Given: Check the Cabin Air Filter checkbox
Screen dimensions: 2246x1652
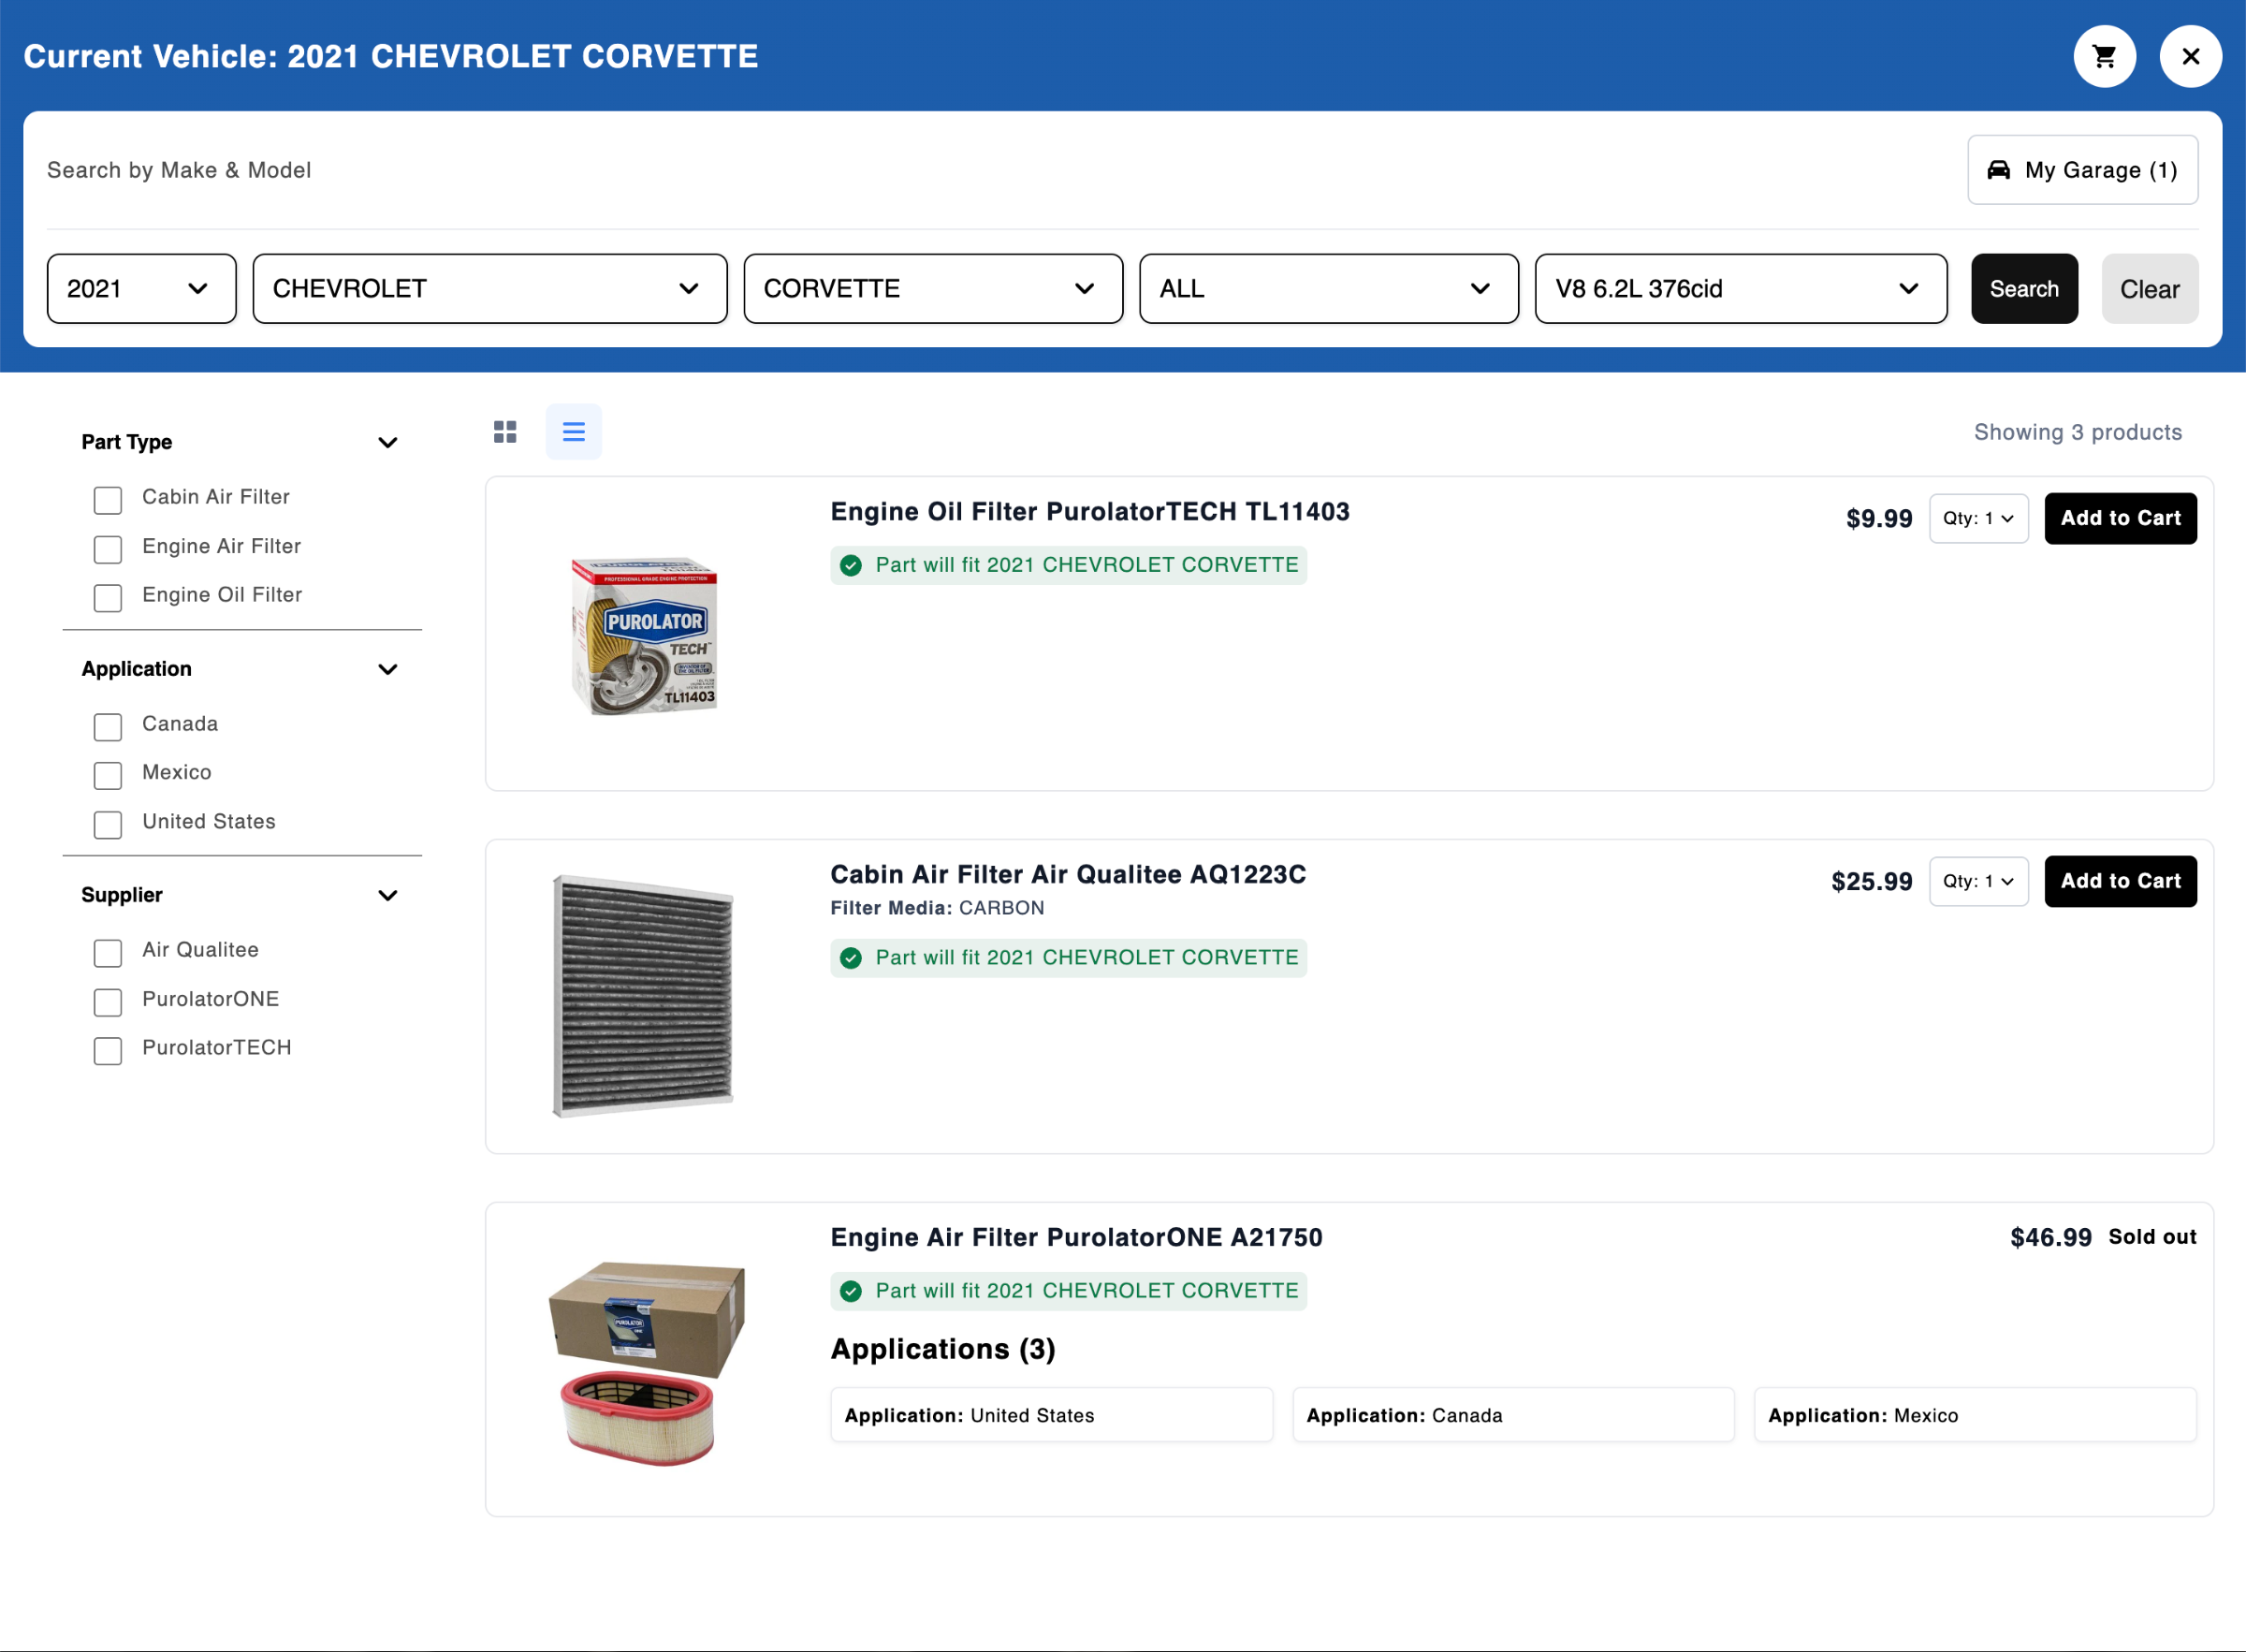Looking at the screenshot, I should point(108,500).
